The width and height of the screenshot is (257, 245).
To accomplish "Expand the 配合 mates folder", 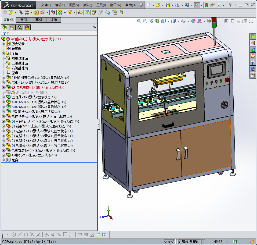I will pos(3,160).
